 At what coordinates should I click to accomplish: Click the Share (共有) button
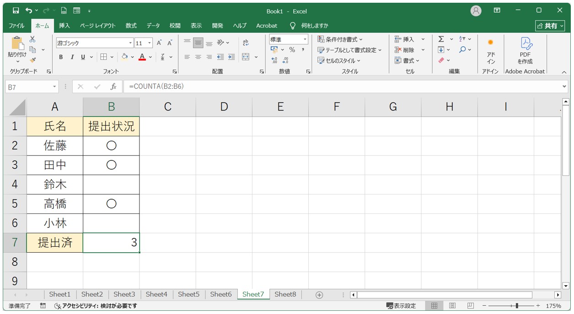click(x=550, y=26)
